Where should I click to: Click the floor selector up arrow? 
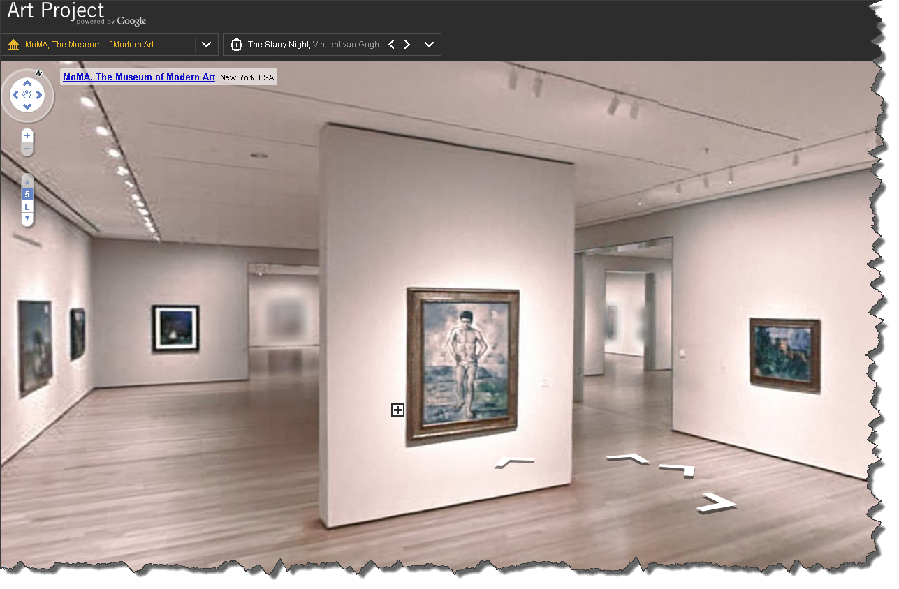click(27, 181)
